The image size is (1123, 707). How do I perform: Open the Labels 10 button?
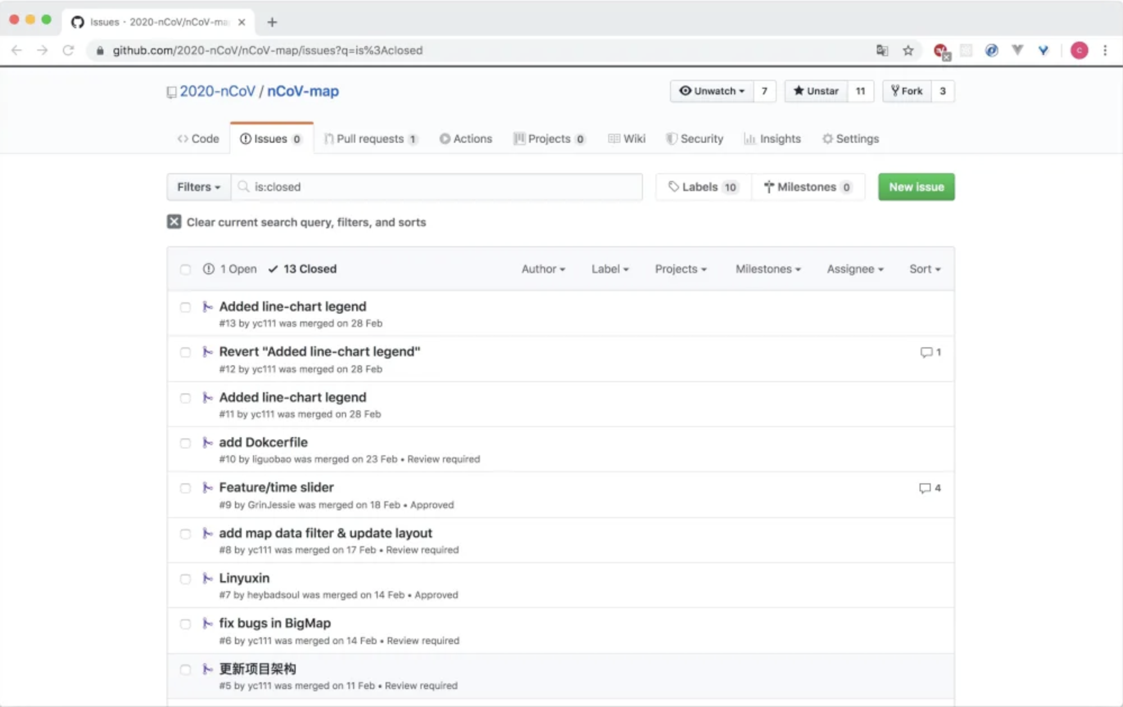[x=703, y=187]
